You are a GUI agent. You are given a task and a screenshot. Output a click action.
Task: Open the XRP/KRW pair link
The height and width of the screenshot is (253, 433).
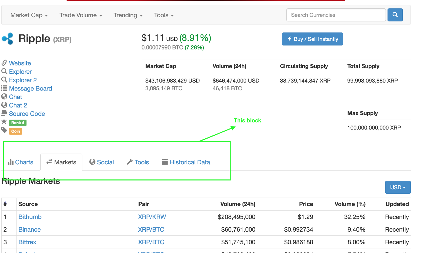152,217
